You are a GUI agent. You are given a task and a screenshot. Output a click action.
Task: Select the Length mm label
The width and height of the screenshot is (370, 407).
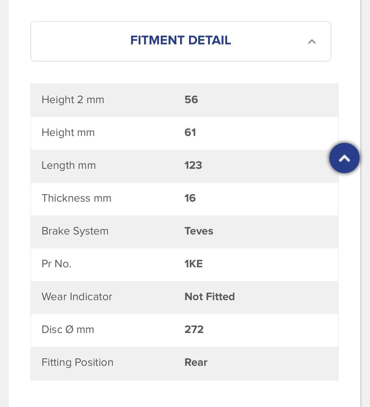coord(69,165)
